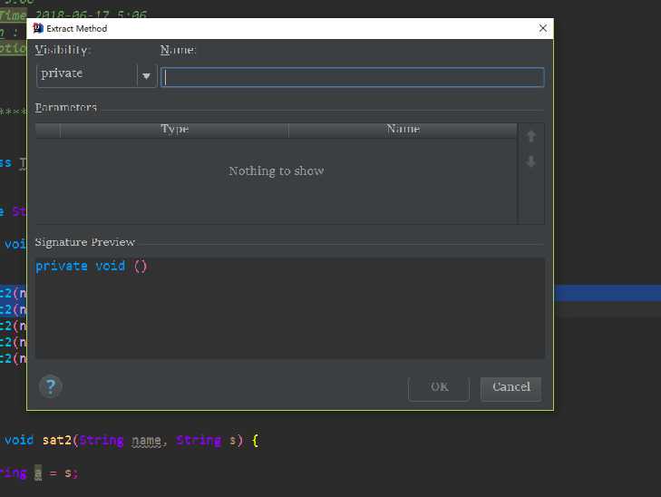661x497 pixels.
Task: Click the 'name' parameter in editor code
Action: 146,441
